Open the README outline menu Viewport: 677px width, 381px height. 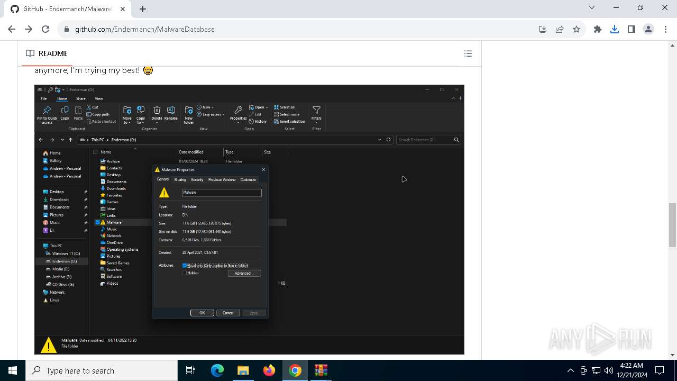click(468, 53)
